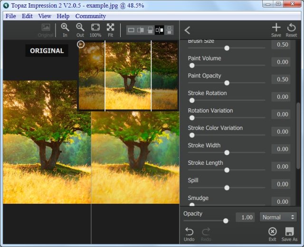Click the Paint Opacity value field
304x247 pixels.
281,79
